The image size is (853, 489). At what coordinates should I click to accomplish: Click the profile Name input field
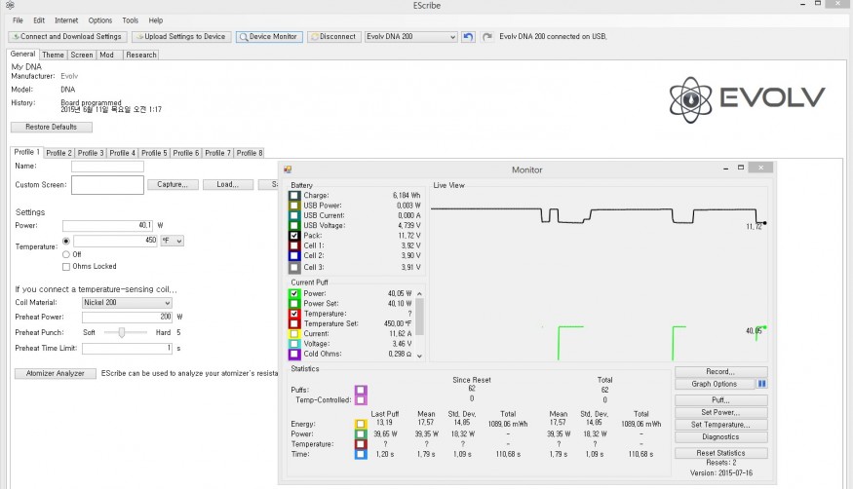pyautogui.click(x=107, y=167)
